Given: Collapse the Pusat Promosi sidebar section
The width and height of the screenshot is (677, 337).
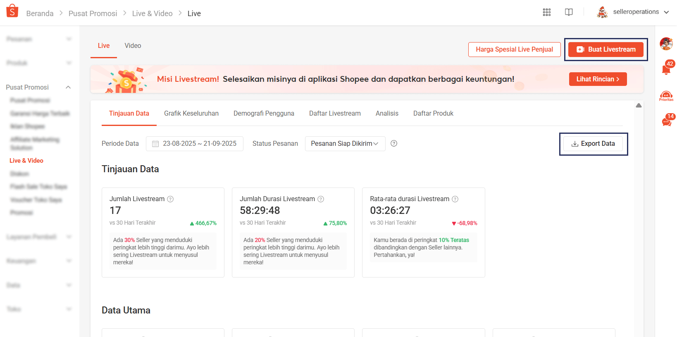Looking at the screenshot, I should (x=68, y=87).
